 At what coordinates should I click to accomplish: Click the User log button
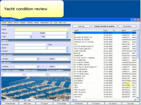pos(81,26)
